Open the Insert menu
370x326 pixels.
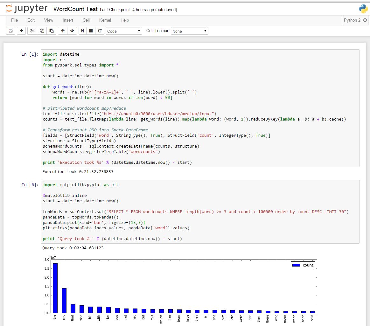coord(68,20)
